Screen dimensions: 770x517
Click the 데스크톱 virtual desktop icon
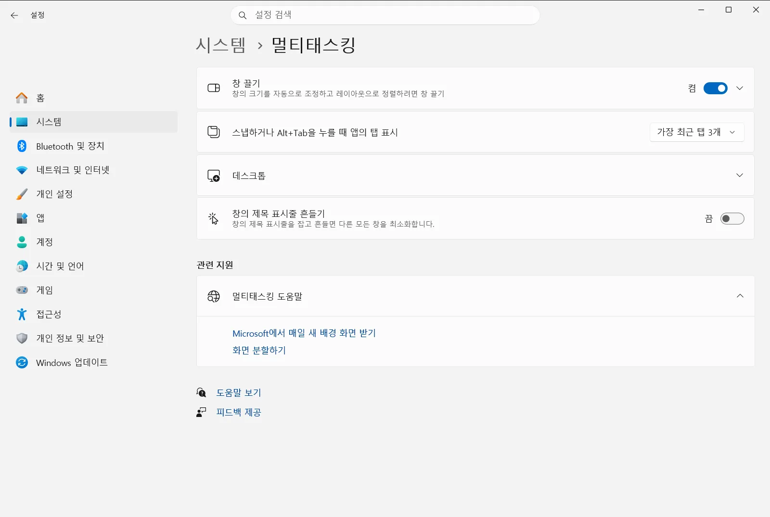[214, 176]
